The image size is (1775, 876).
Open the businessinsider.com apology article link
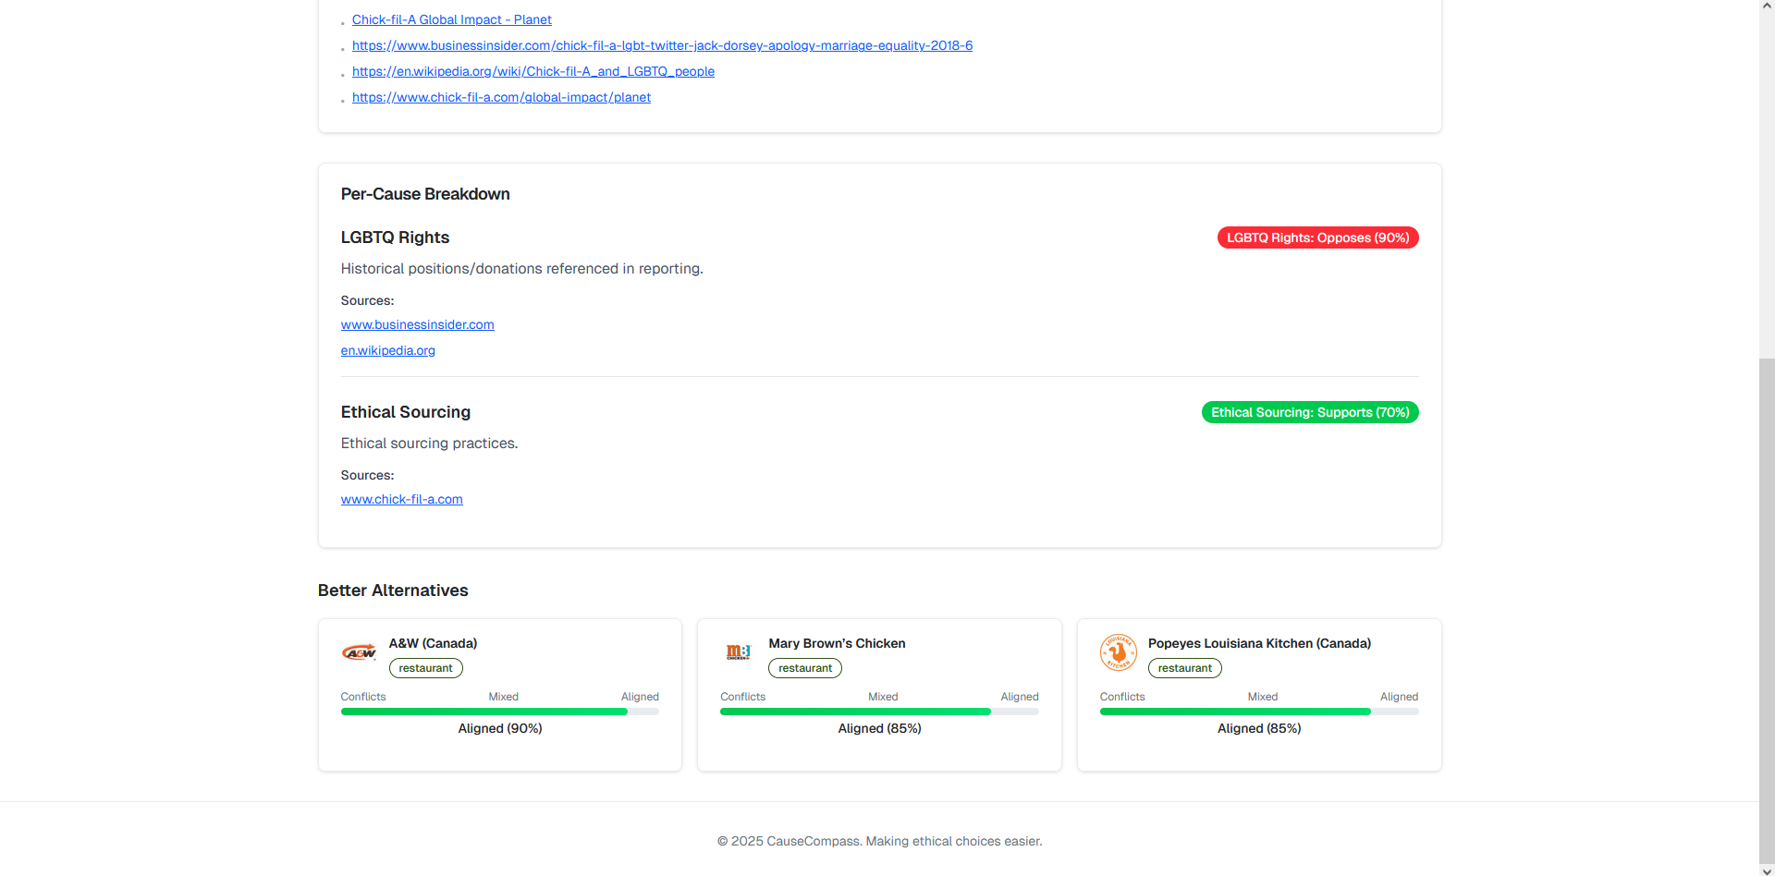[662, 45]
